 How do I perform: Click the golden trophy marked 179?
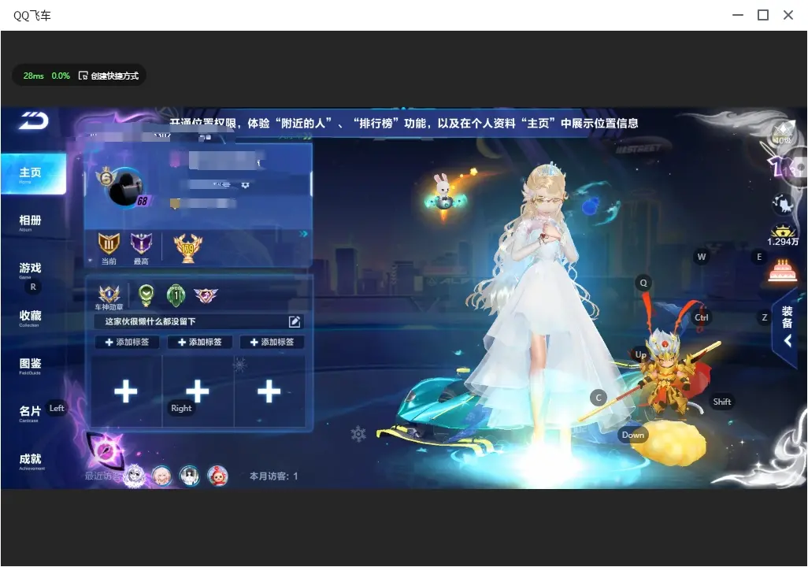187,248
